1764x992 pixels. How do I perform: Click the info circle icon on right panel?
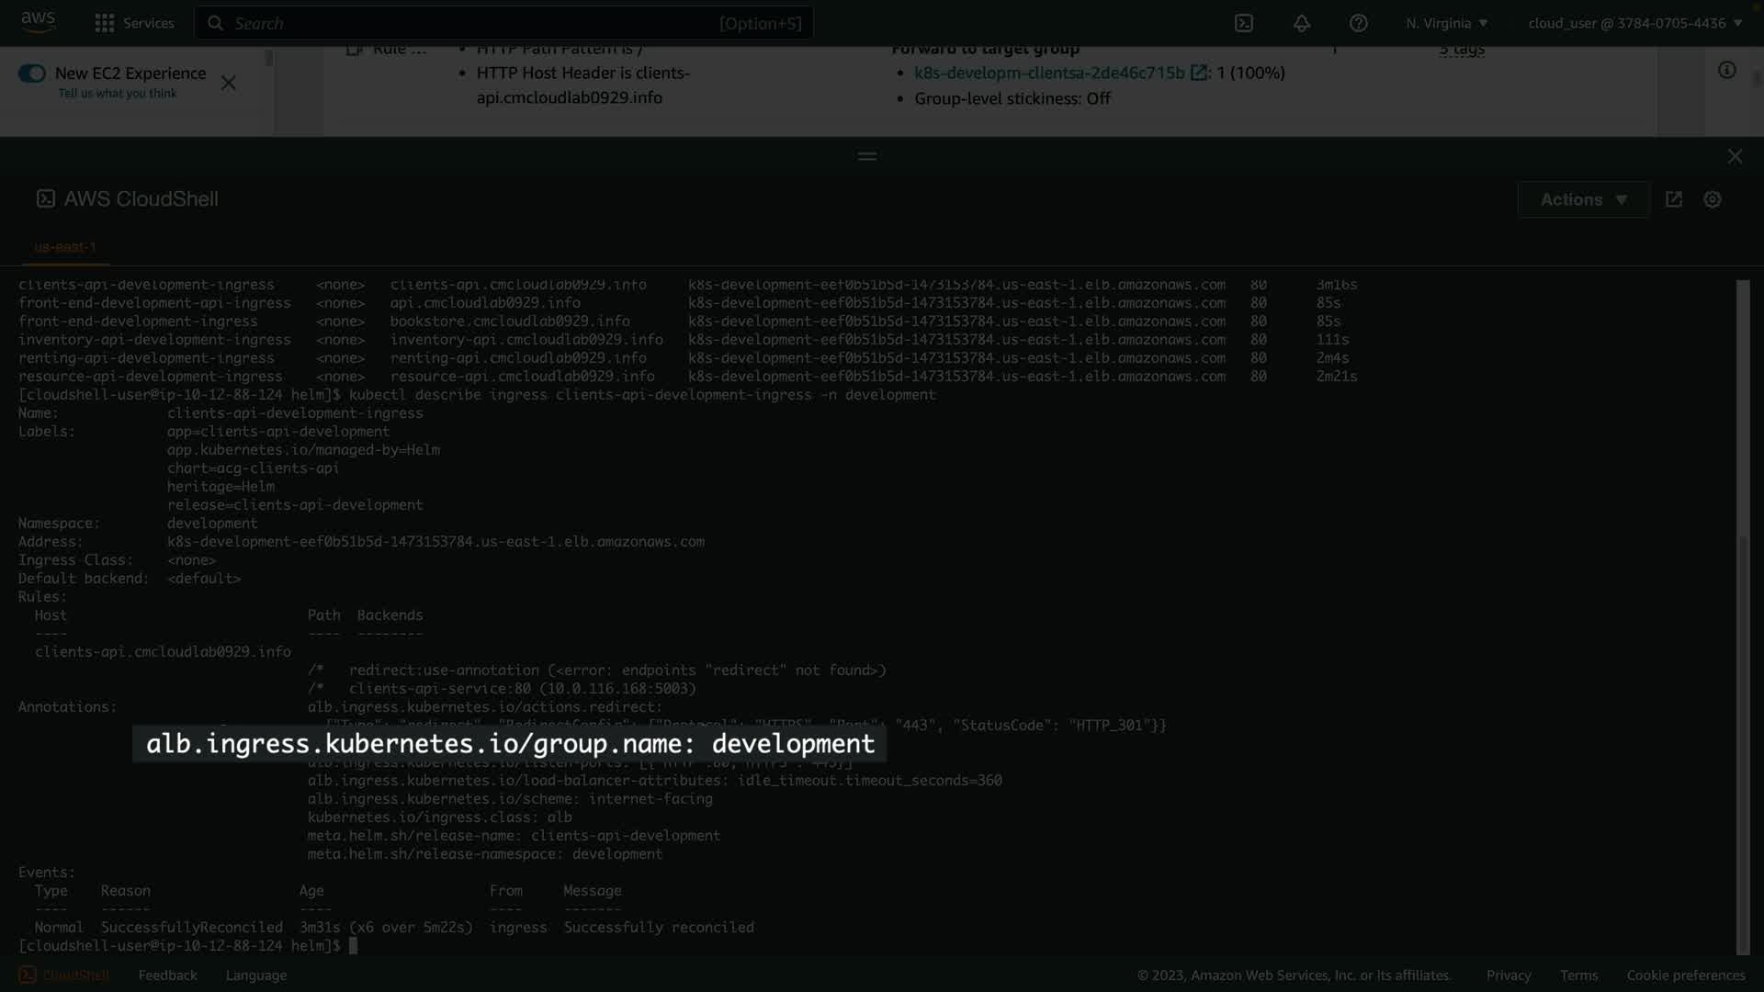[1727, 71]
